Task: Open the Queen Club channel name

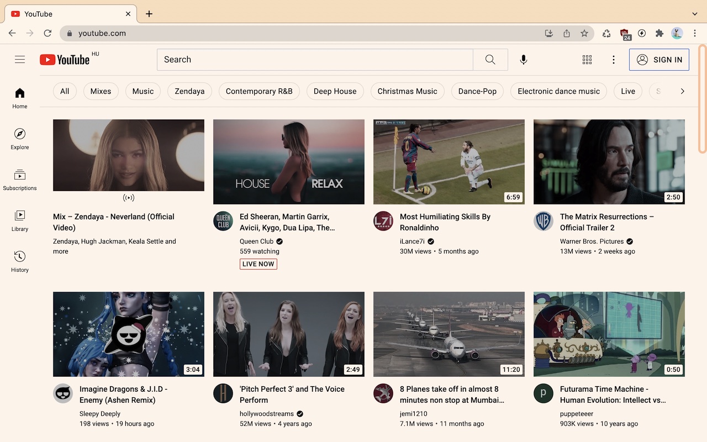Action: tap(257, 241)
